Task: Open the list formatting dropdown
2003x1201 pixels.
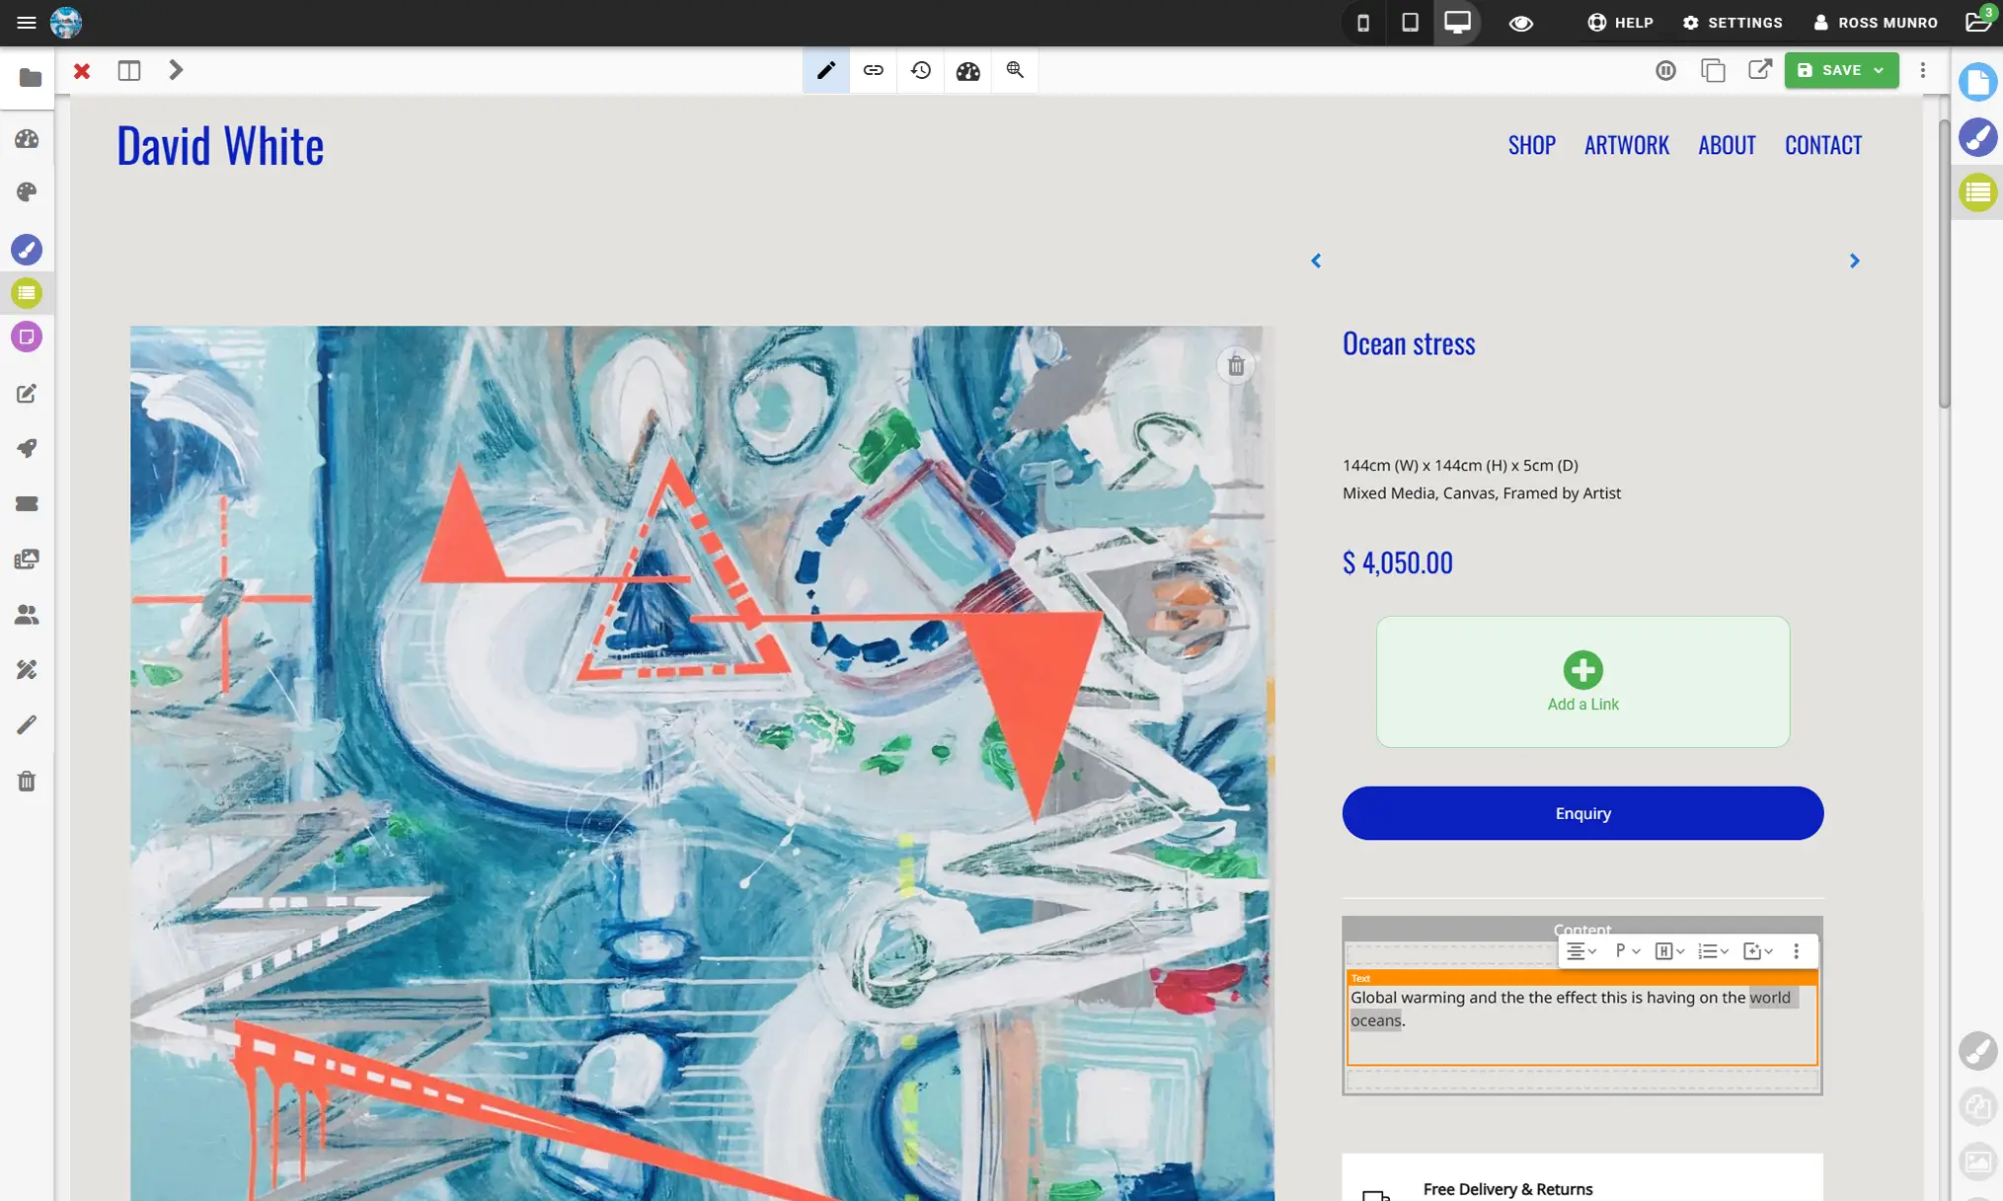Action: pos(1714,950)
